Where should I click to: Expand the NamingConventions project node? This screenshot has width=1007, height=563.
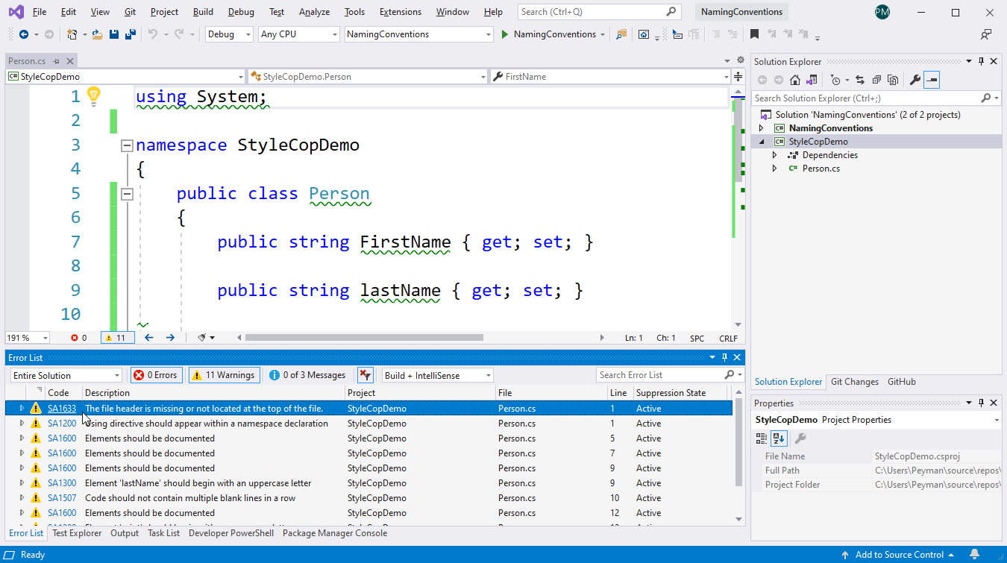pos(762,128)
